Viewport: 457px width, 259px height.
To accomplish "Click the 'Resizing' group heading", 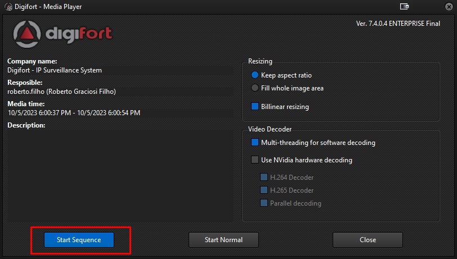I will [260, 61].
